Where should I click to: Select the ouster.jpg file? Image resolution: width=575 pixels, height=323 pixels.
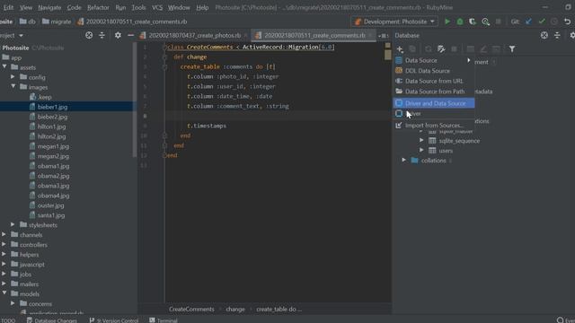pos(50,205)
